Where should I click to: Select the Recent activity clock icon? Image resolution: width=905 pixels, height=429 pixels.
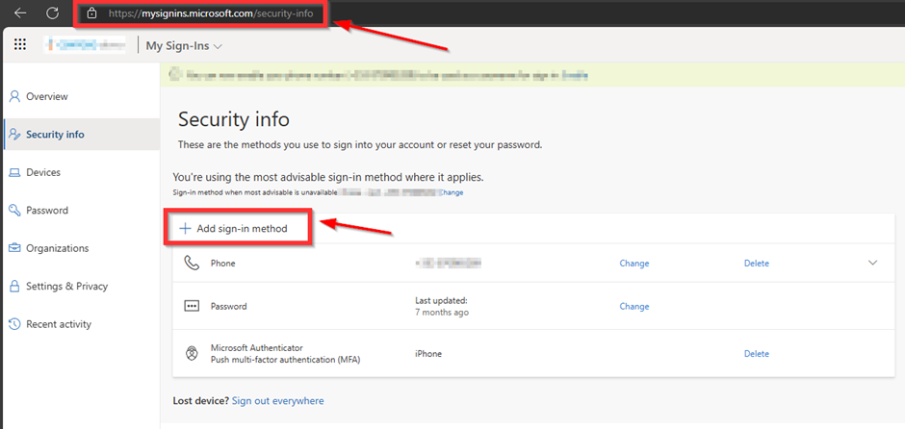(x=15, y=324)
